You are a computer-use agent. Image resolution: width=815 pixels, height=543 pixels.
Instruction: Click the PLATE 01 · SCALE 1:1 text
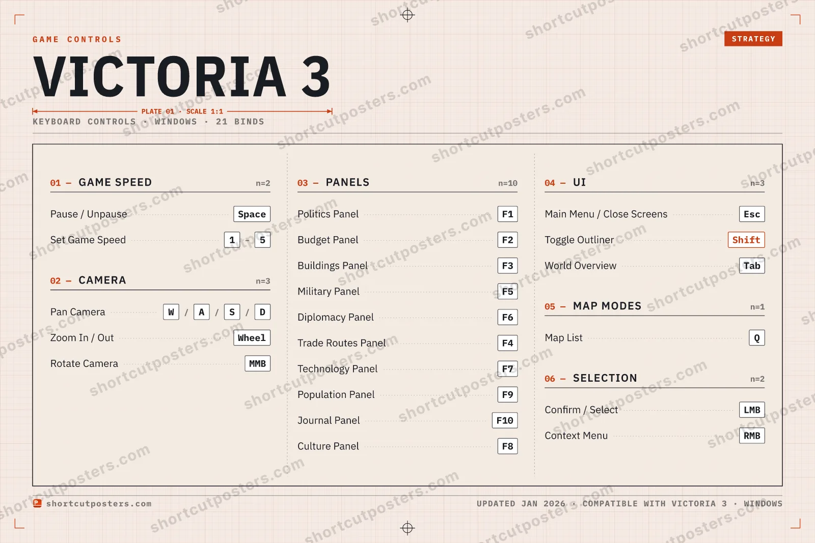(182, 111)
